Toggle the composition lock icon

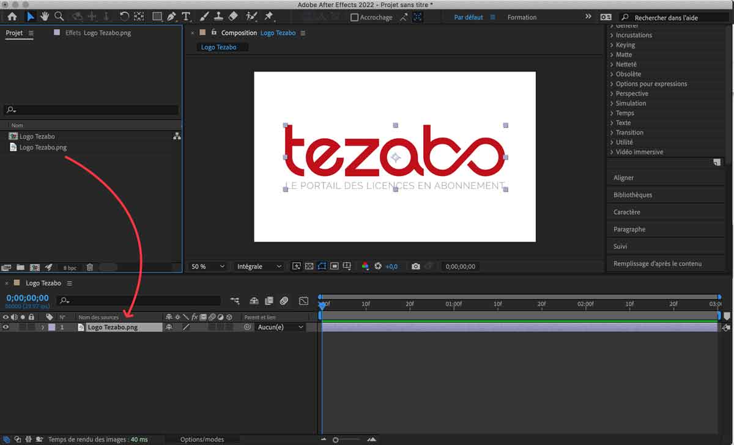point(214,32)
